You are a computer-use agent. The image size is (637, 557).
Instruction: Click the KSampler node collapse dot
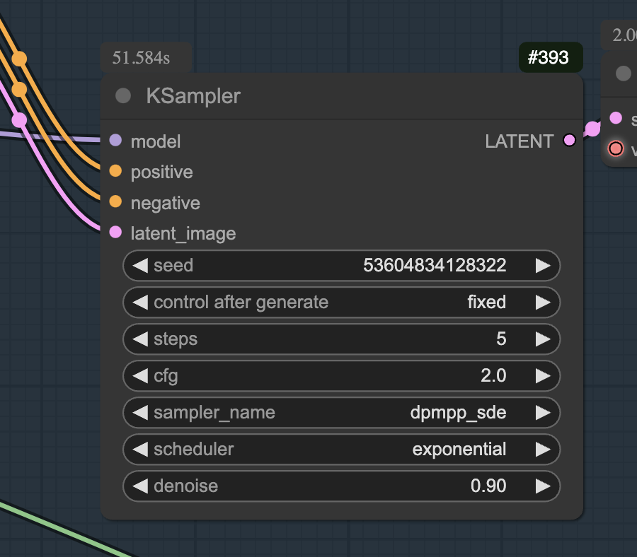123,96
